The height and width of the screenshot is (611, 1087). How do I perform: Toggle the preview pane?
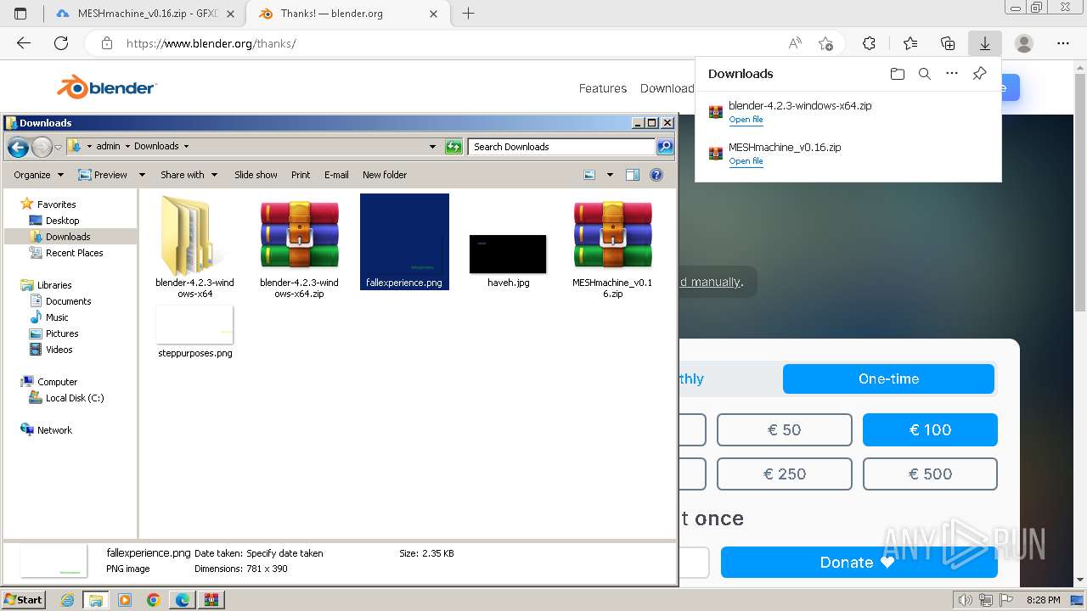click(x=633, y=175)
